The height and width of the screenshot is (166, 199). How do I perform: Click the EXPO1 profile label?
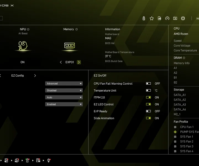[70, 62]
